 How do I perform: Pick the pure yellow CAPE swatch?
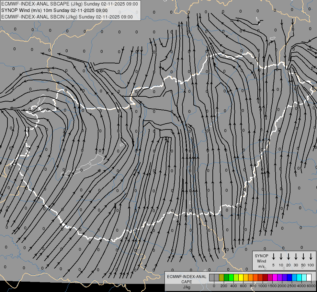click(241, 278)
